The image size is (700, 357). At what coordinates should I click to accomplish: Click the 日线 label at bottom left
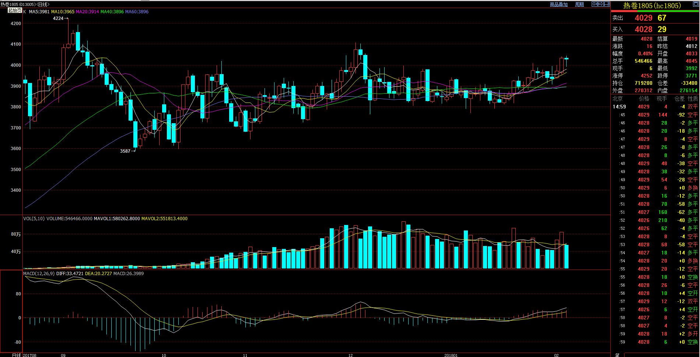16,355
